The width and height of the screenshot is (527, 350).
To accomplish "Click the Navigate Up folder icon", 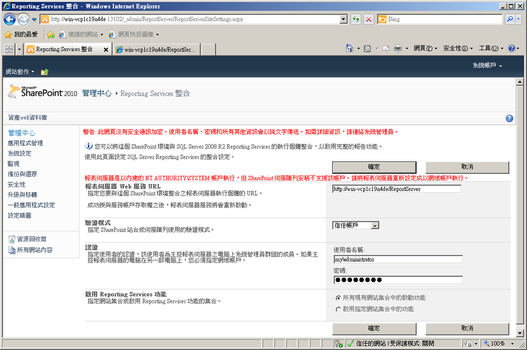I will pos(44,72).
